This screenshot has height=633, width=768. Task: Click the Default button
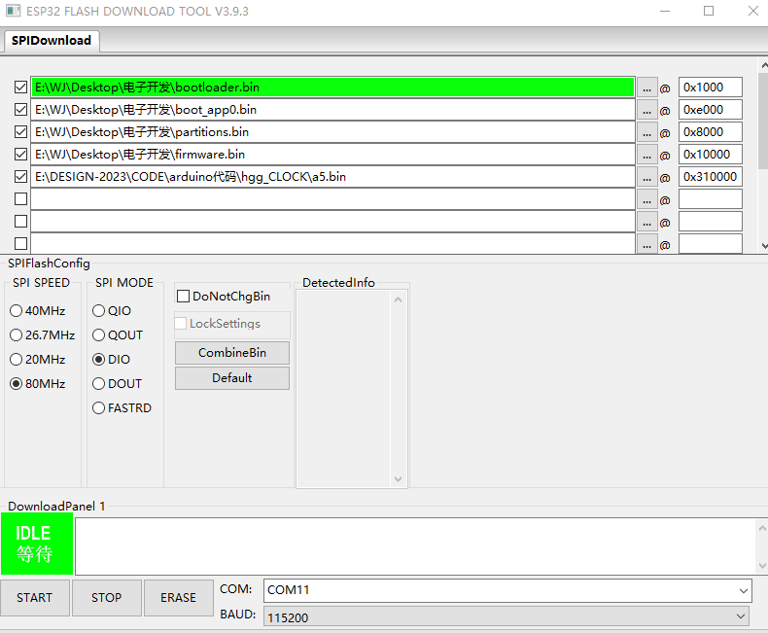[x=232, y=378]
